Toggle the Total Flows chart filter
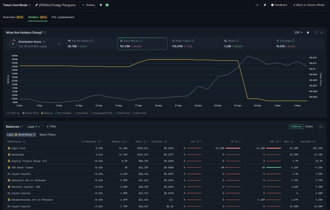This screenshot has width=330, height=210. pos(122,113)
